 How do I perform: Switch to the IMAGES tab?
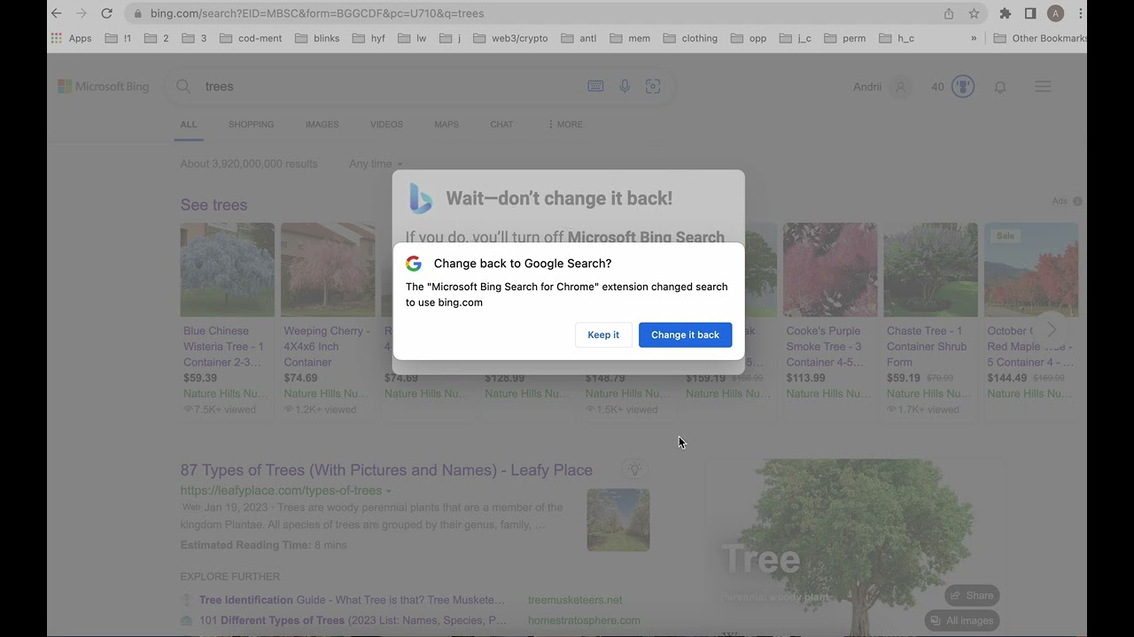coord(322,125)
